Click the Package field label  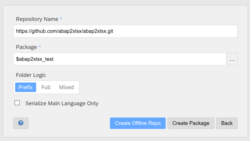pyautogui.click(x=26, y=47)
